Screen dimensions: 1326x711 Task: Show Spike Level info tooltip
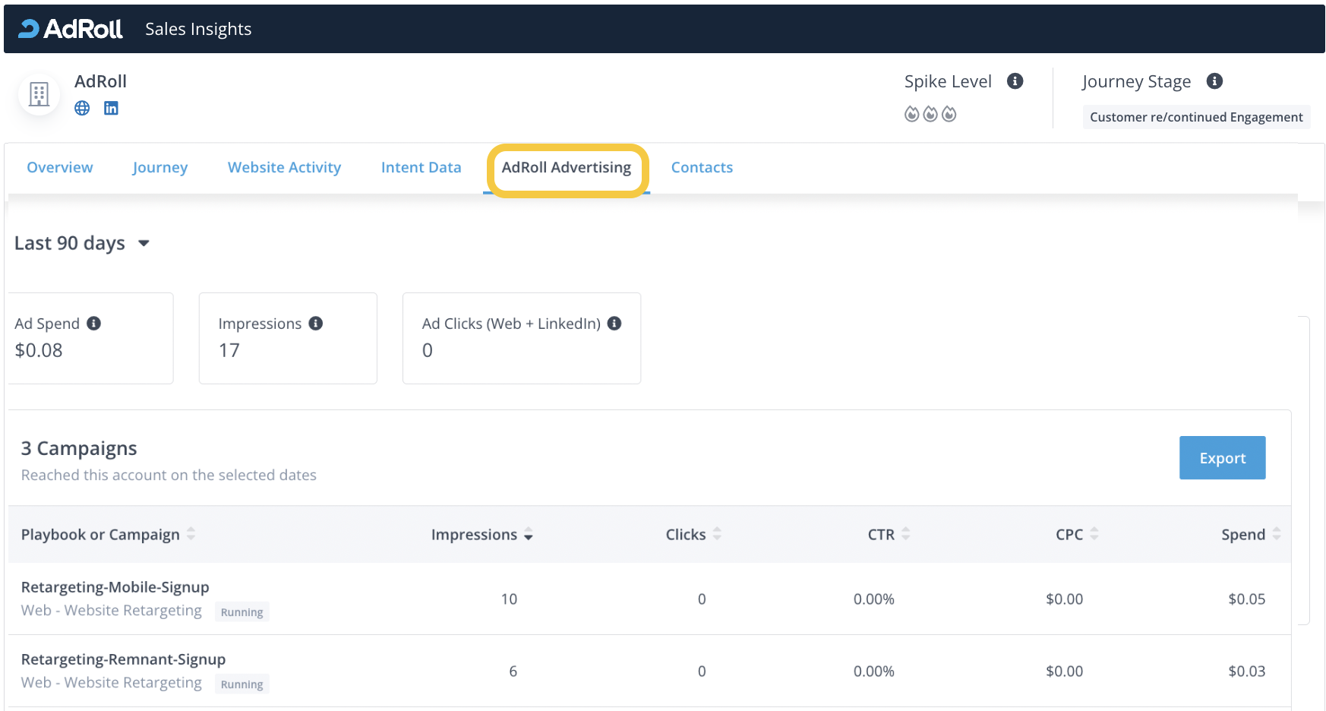tap(1015, 81)
